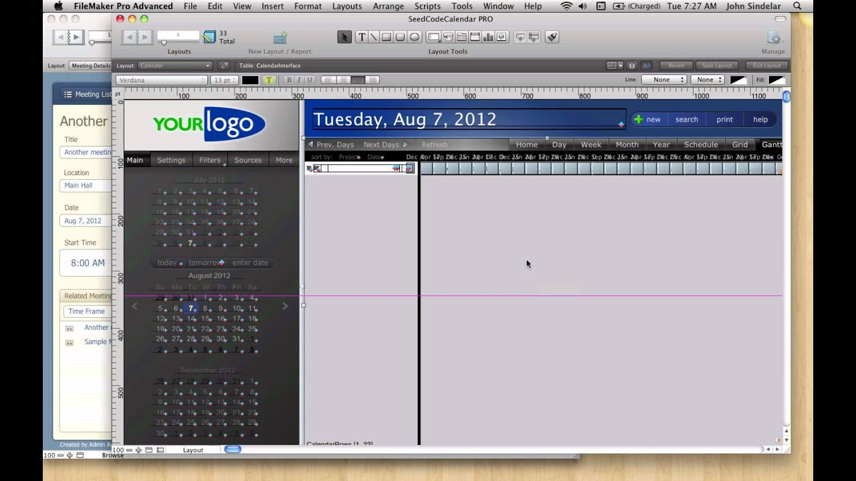Click the green plus new button
Image resolution: width=856 pixels, height=481 pixels.
[647, 120]
